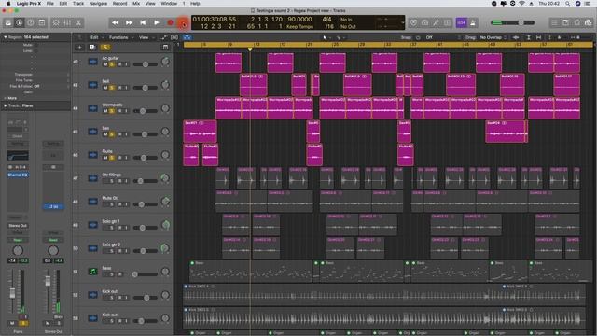The height and width of the screenshot is (336, 597).
Task: Click the purple count-in 1234 button
Action: (461, 22)
